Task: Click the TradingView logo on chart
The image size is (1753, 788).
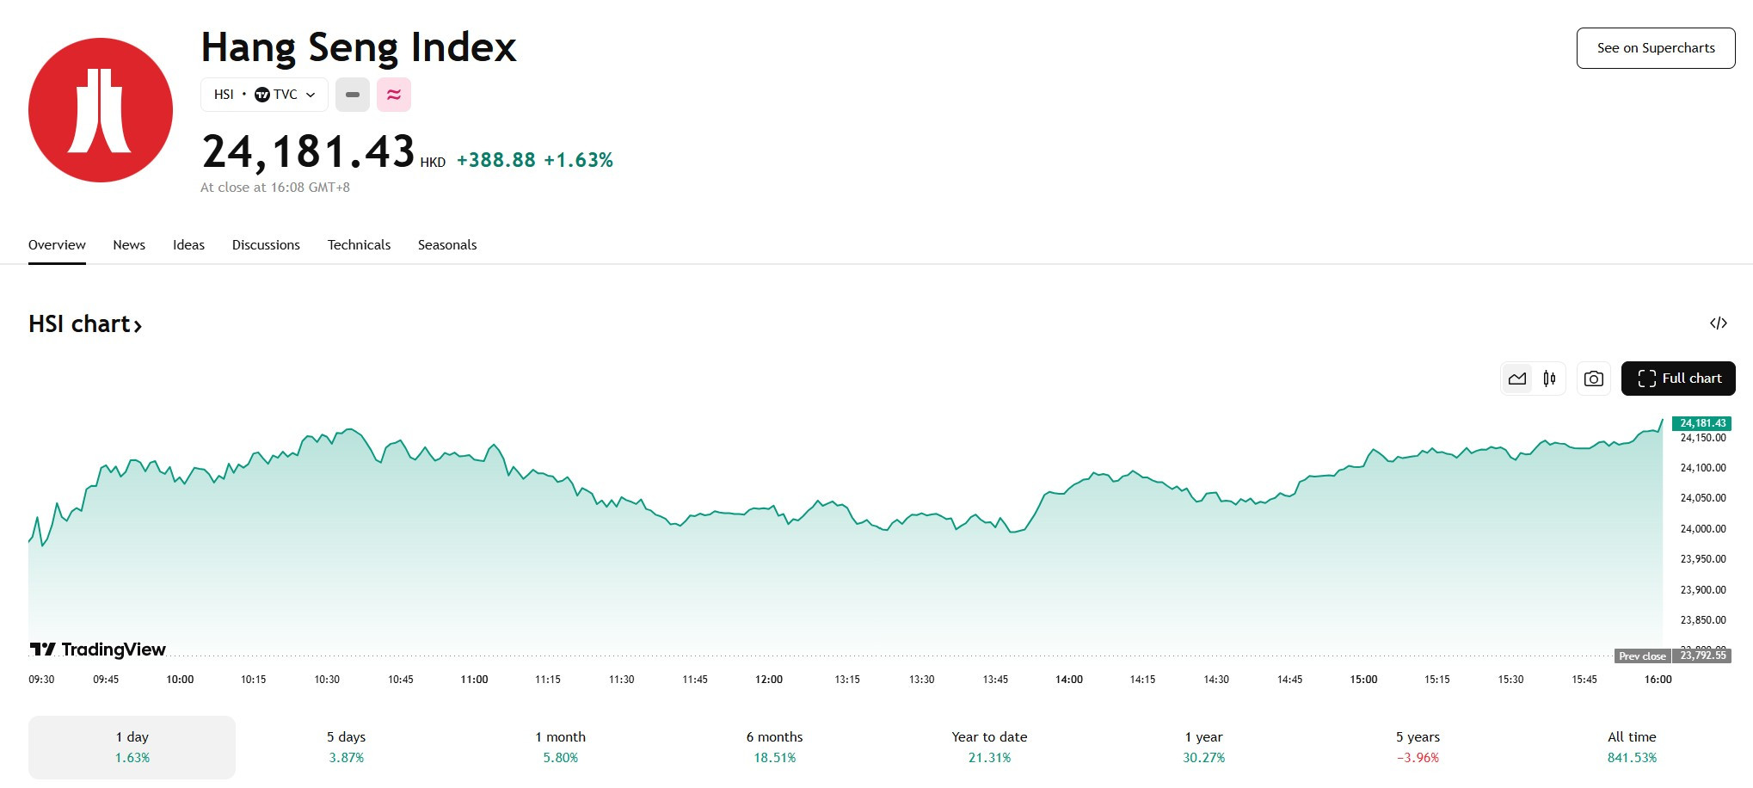Action: 97,649
